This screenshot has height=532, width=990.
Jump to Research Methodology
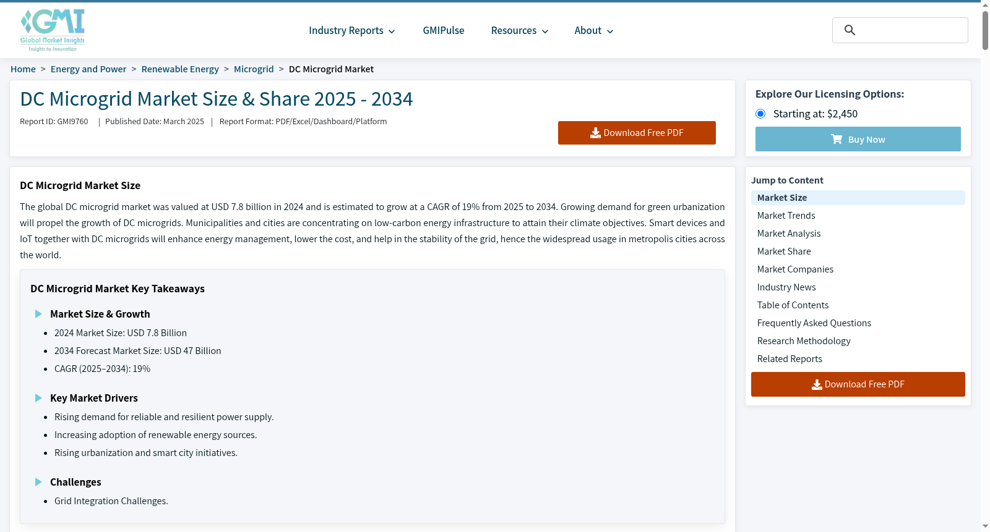(x=804, y=341)
